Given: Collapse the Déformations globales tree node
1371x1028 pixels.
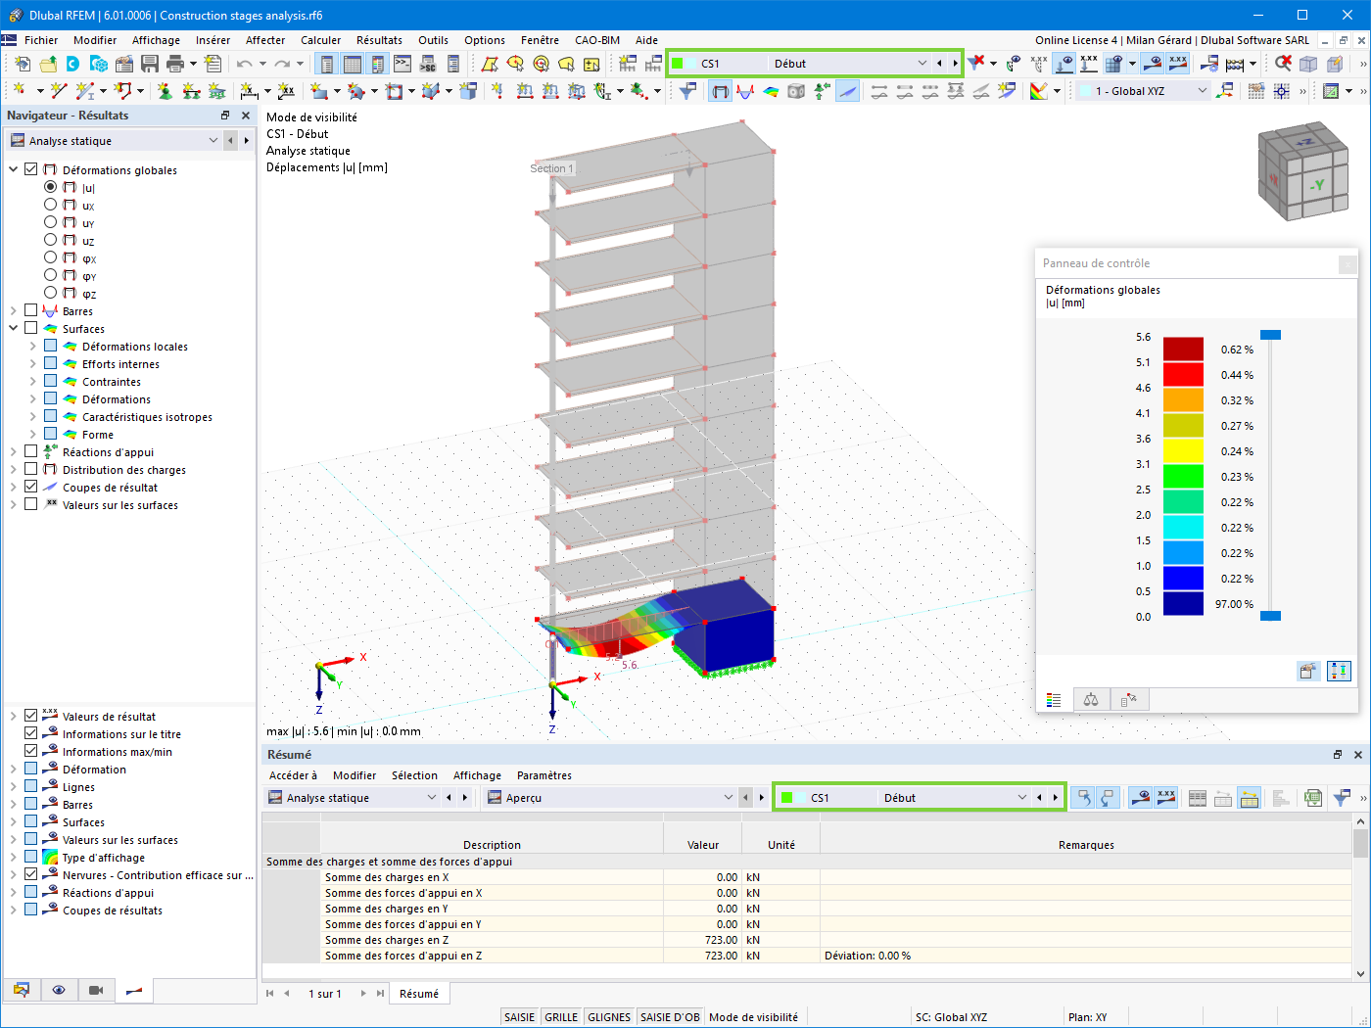Looking at the screenshot, I should pyautogui.click(x=14, y=169).
